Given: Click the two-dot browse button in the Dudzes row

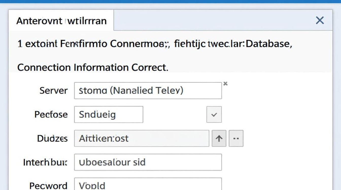Looking at the screenshot, I should (236, 138).
